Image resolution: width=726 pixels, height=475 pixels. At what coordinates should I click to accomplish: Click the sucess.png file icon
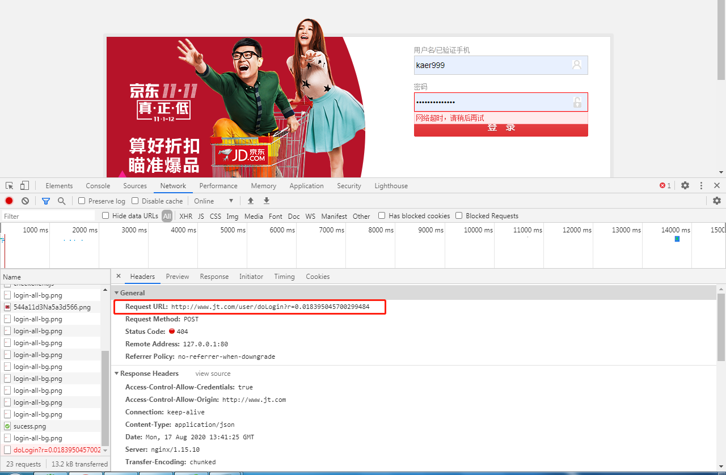coord(7,426)
